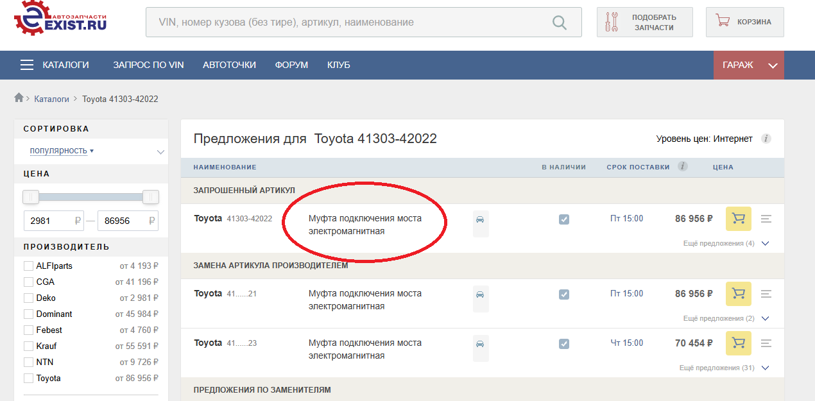Go to Автоточки
This screenshot has width=815, height=401.
click(x=229, y=65)
